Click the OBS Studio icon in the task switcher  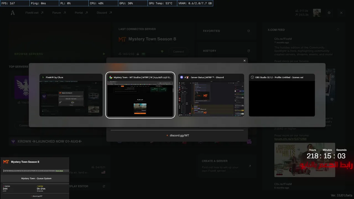coord(252,77)
